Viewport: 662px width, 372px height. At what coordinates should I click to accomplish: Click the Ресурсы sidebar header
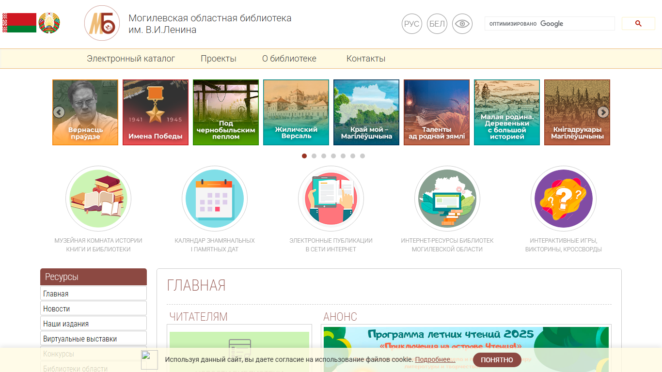pos(94,277)
